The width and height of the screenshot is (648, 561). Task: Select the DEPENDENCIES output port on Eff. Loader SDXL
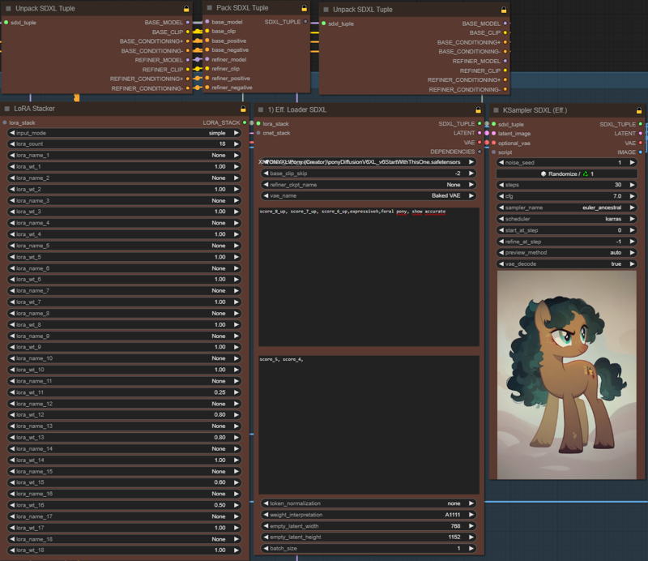[480, 152]
